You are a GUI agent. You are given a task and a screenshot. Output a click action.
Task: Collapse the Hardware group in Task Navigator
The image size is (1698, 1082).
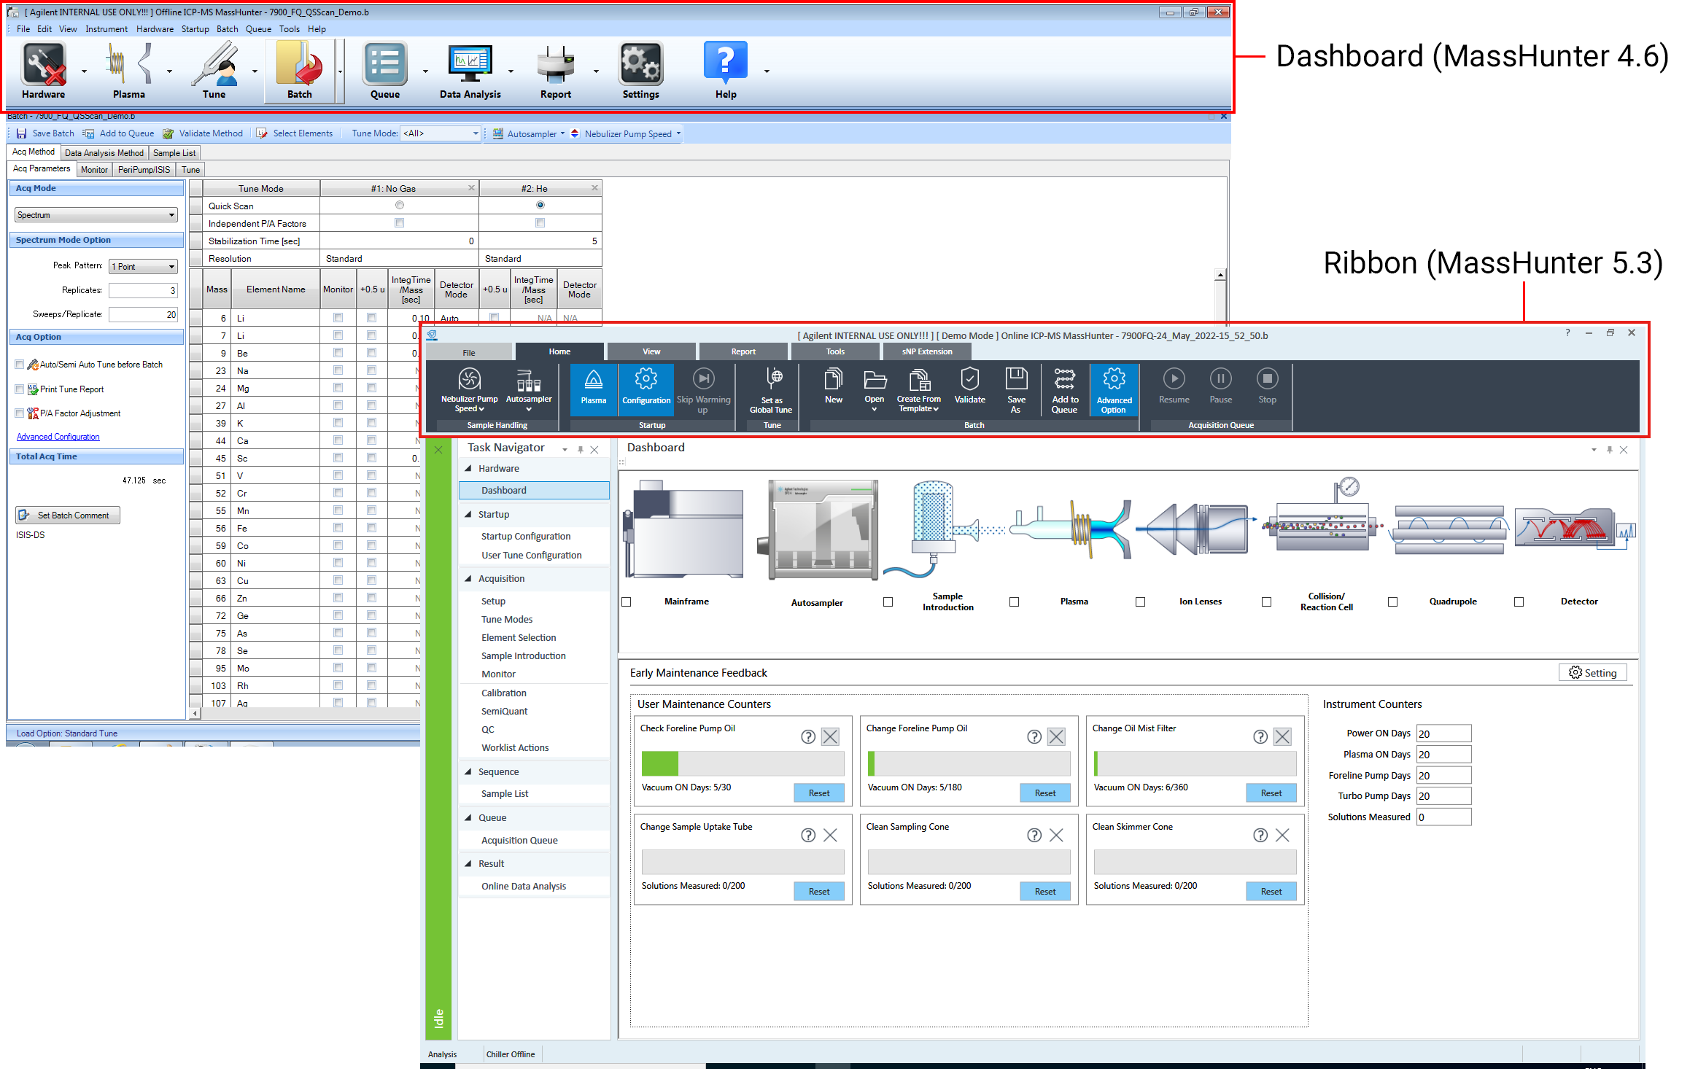tap(468, 469)
